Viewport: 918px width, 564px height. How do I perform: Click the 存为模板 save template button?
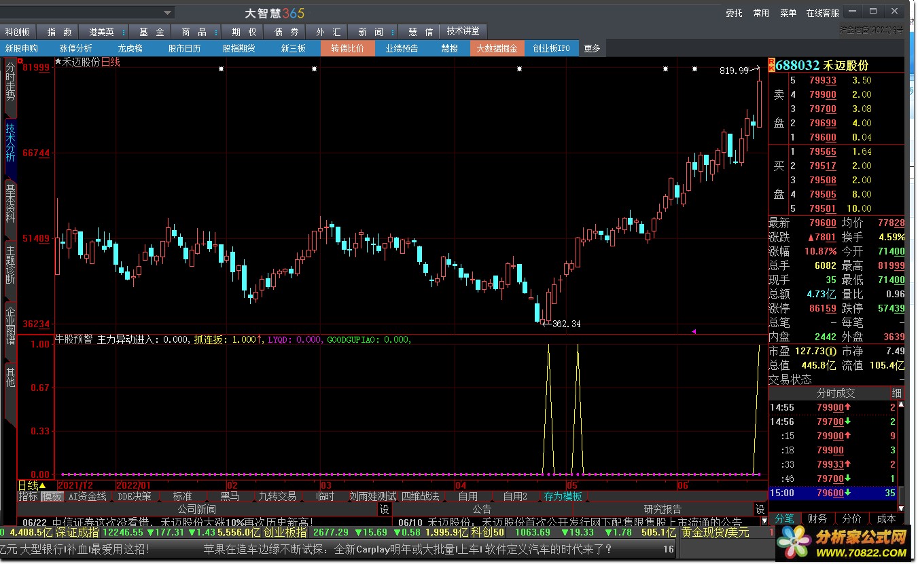563,497
